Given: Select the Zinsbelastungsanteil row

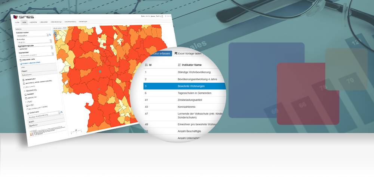Looking at the screenshot, I should click(x=184, y=100).
